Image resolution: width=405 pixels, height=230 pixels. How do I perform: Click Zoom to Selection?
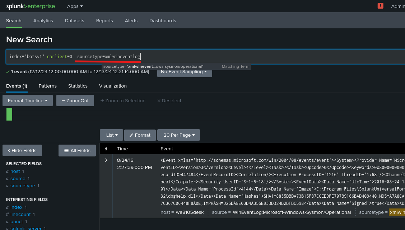click(123, 101)
